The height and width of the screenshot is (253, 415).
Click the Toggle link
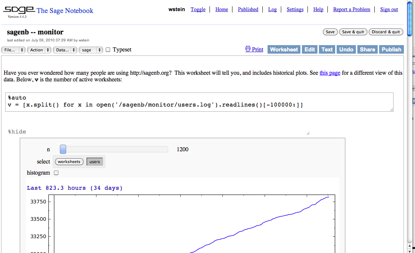[x=198, y=9]
